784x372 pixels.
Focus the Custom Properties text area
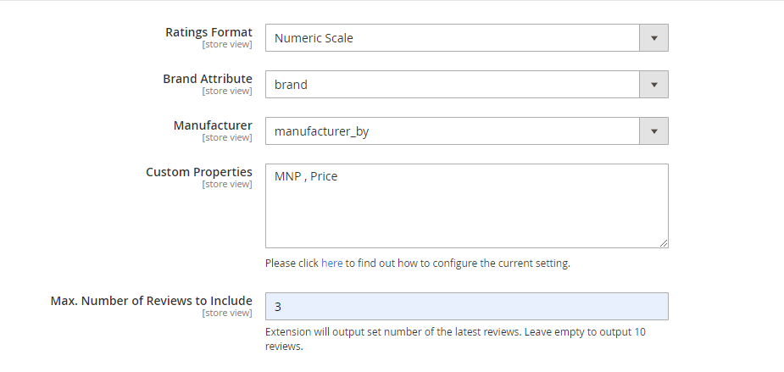[x=466, y=206]
